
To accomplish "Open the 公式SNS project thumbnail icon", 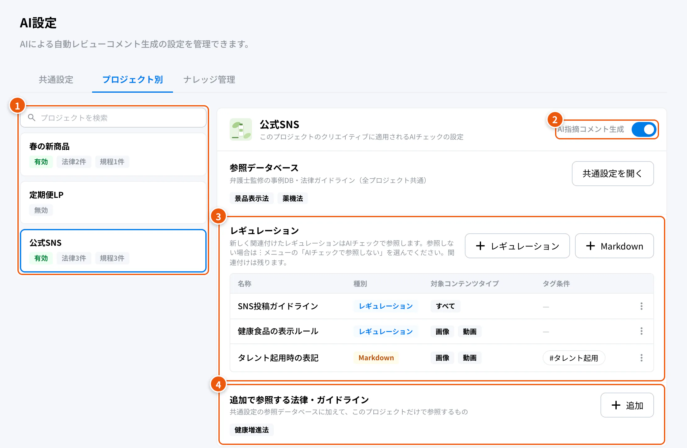I will coord(241,129).
